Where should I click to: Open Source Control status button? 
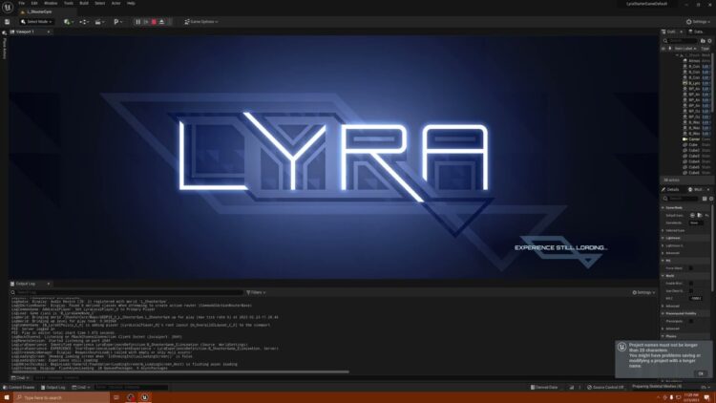pos(605,388)
